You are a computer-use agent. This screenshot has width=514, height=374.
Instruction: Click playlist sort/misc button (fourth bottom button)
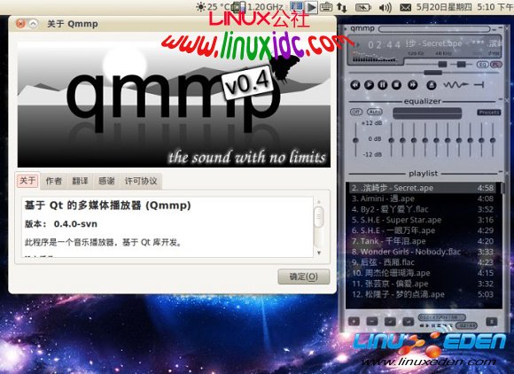409,322
